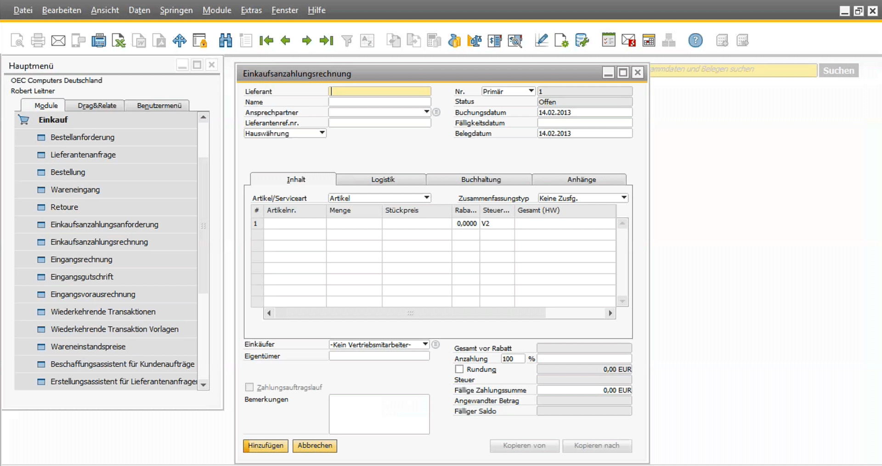
Task: Click the envelope Email icon
Action: (58, 40)
